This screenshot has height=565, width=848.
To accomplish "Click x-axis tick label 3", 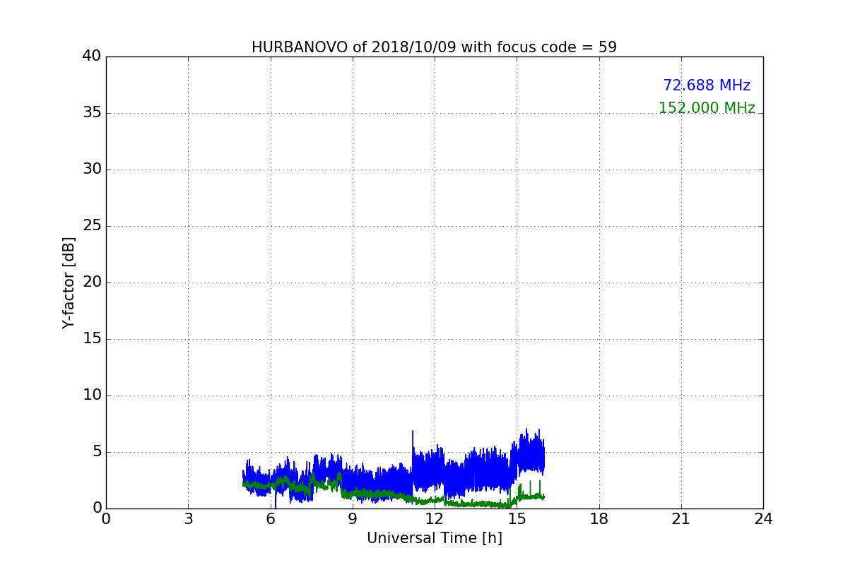I will click(188, 519).
